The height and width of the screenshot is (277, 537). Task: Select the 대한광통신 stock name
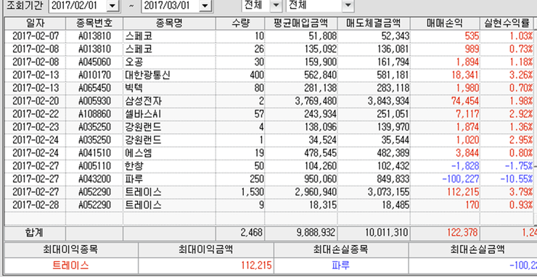pyautogui.click(x=147, y=75)
